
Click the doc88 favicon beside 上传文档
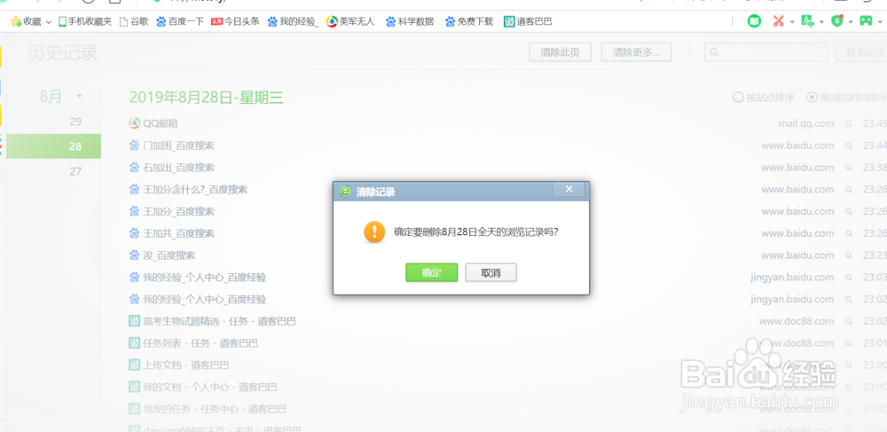coord(134,365)
